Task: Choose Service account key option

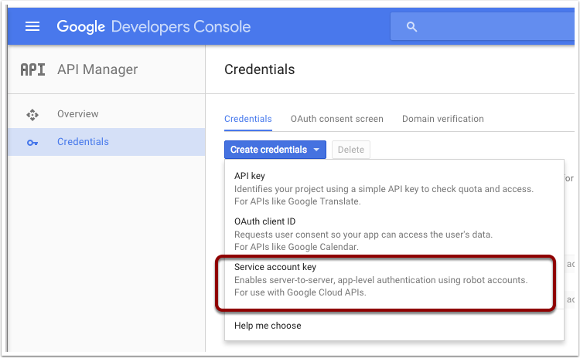Action: coord(394,279)
